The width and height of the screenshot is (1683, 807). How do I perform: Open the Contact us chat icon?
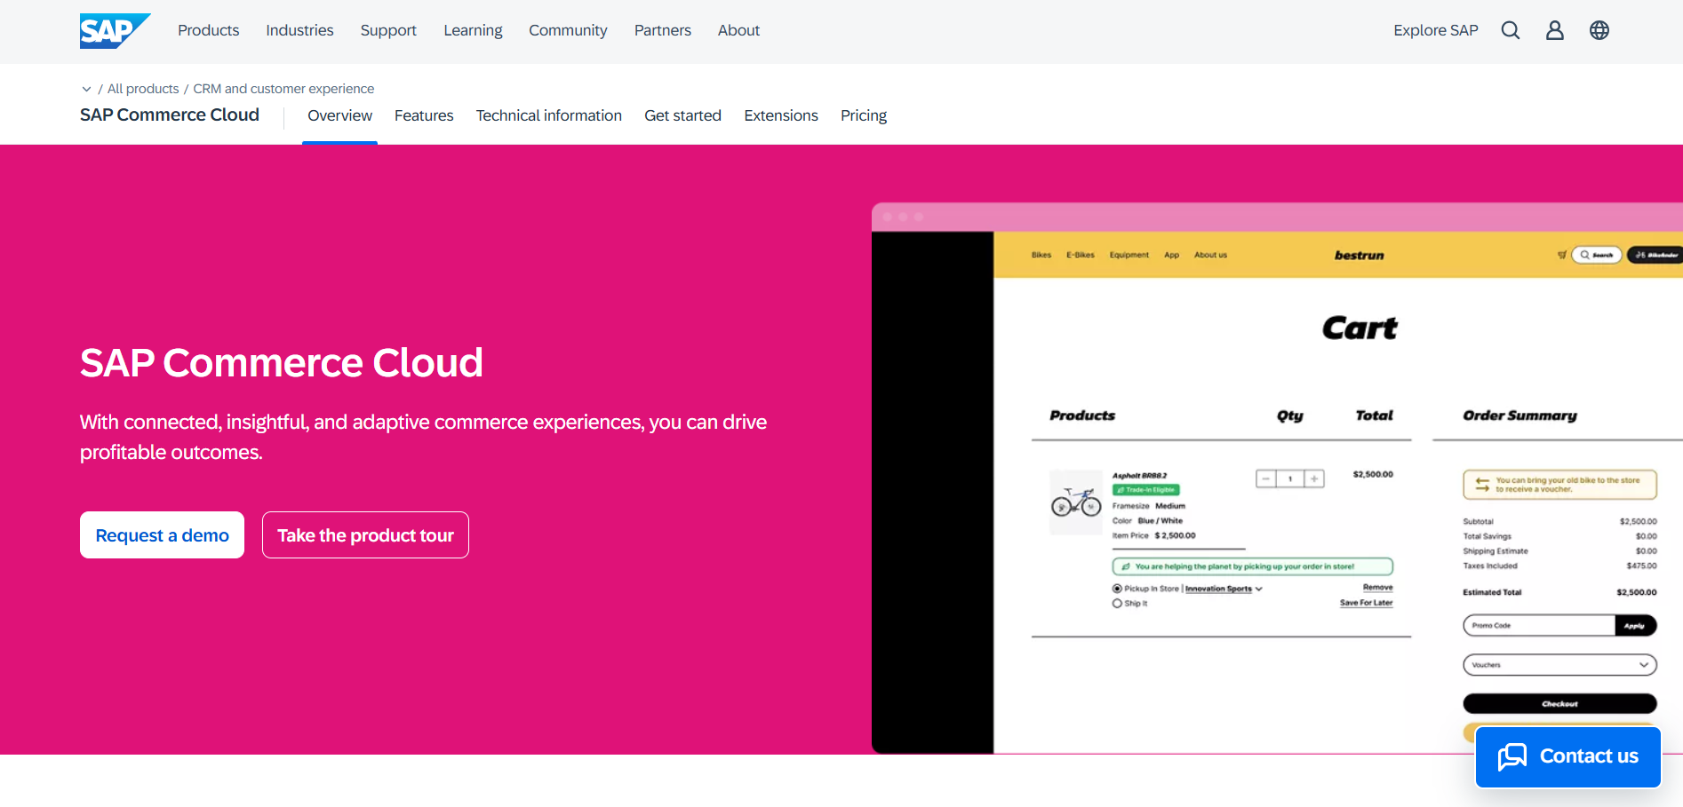click(1513, 756)
